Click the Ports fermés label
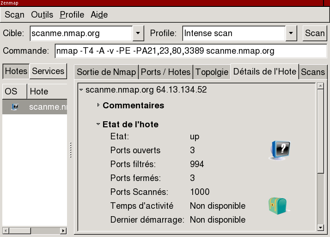Viewport: 330px width, 237px height. [135, 178]
